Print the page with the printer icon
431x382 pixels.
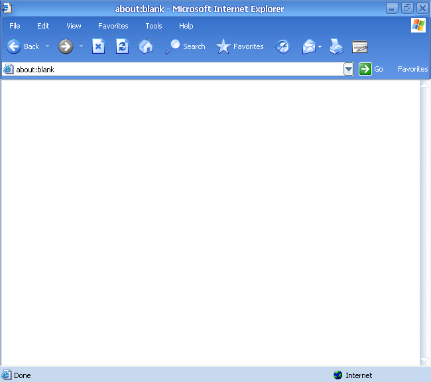tap(336, 46)
